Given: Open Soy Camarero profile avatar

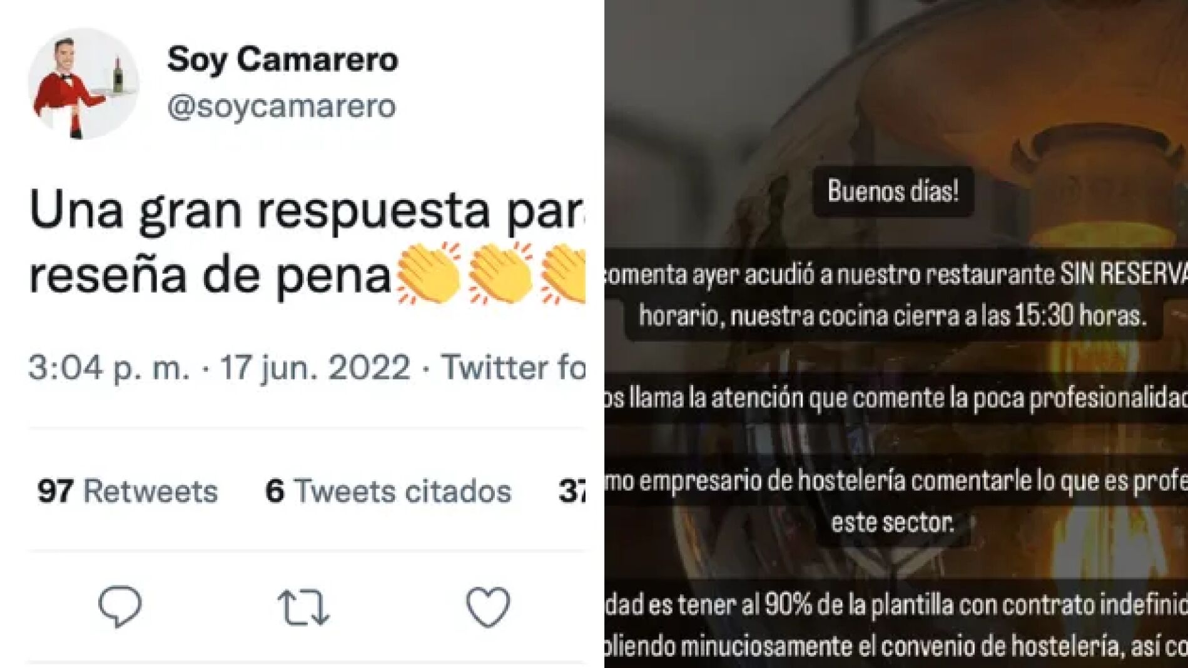Looking at the screenshot, I should pos(83,83).
